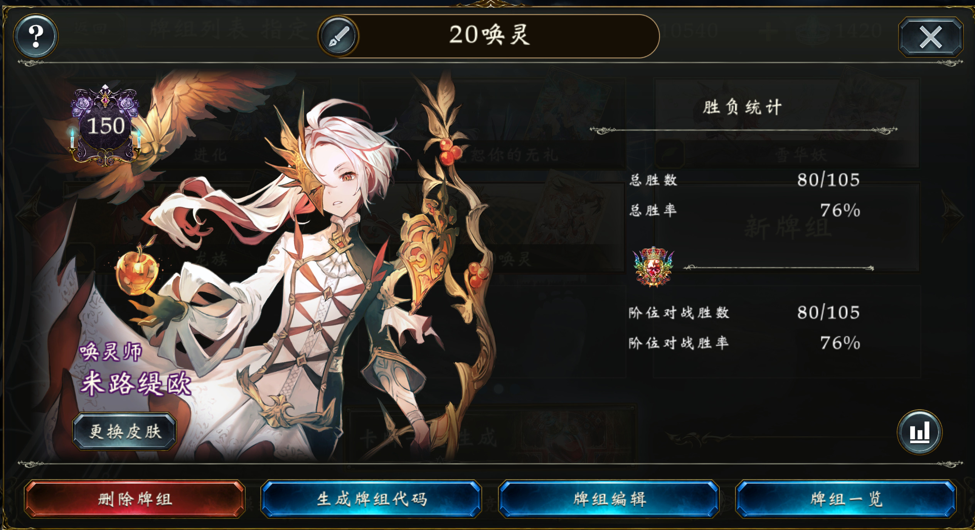The height and width of the screenshot is (530, 975).
Task: Go to next deck with right arrow
Action: point(952,216)
